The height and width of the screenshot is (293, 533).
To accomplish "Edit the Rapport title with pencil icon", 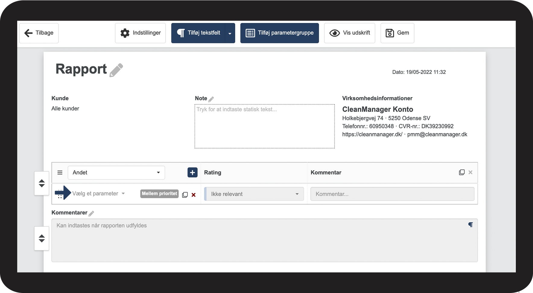I will [x=116, y=70].
